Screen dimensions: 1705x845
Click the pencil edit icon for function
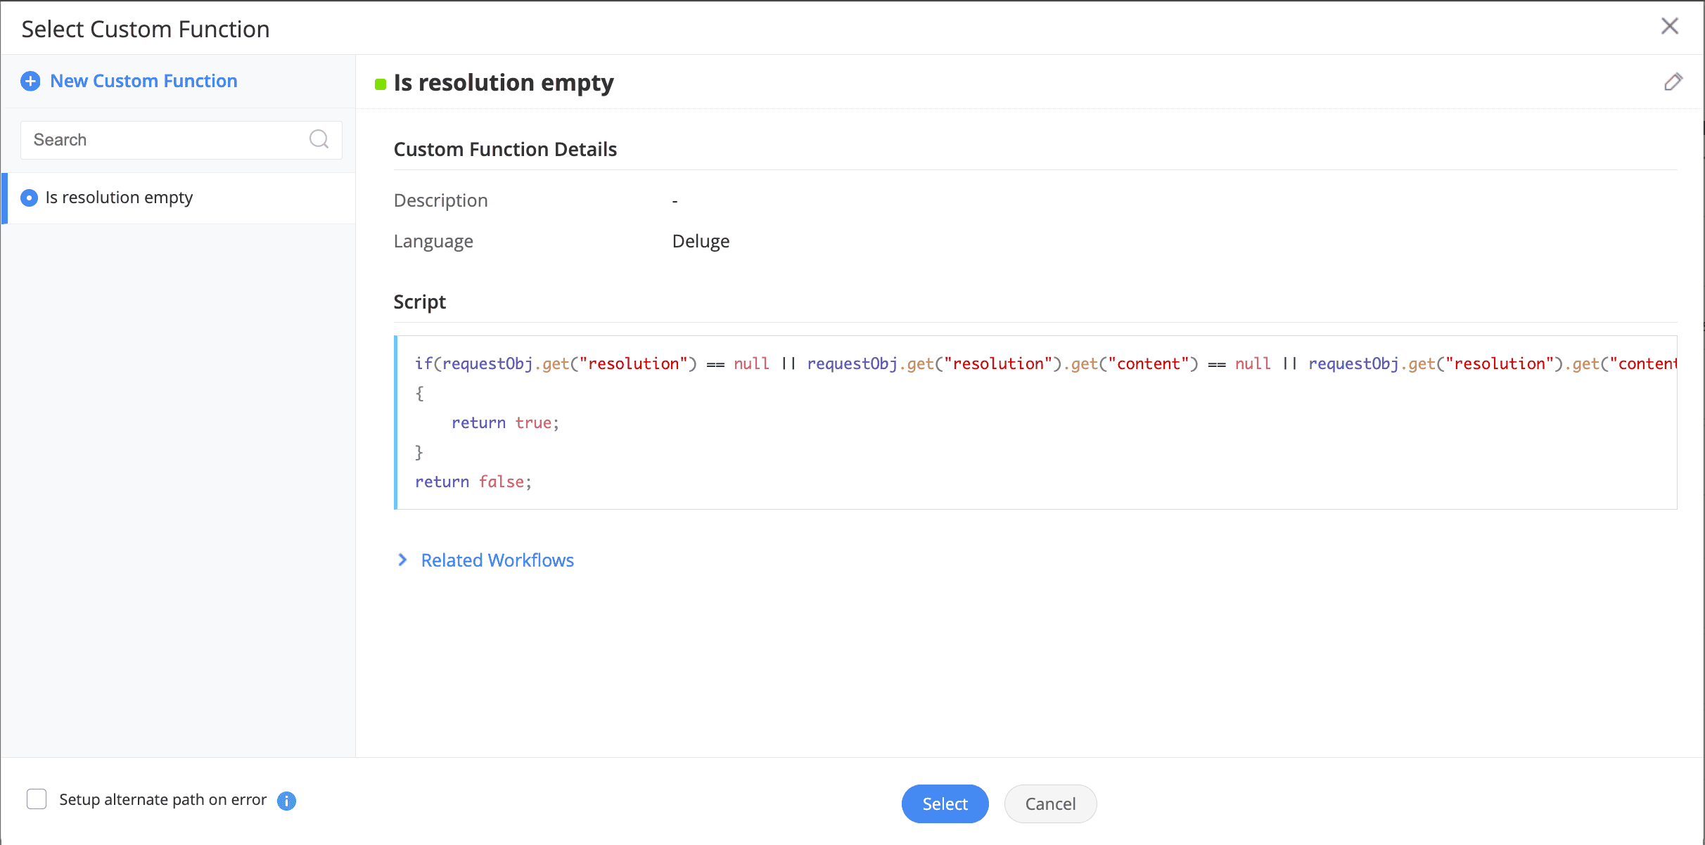click(1673, 82)
